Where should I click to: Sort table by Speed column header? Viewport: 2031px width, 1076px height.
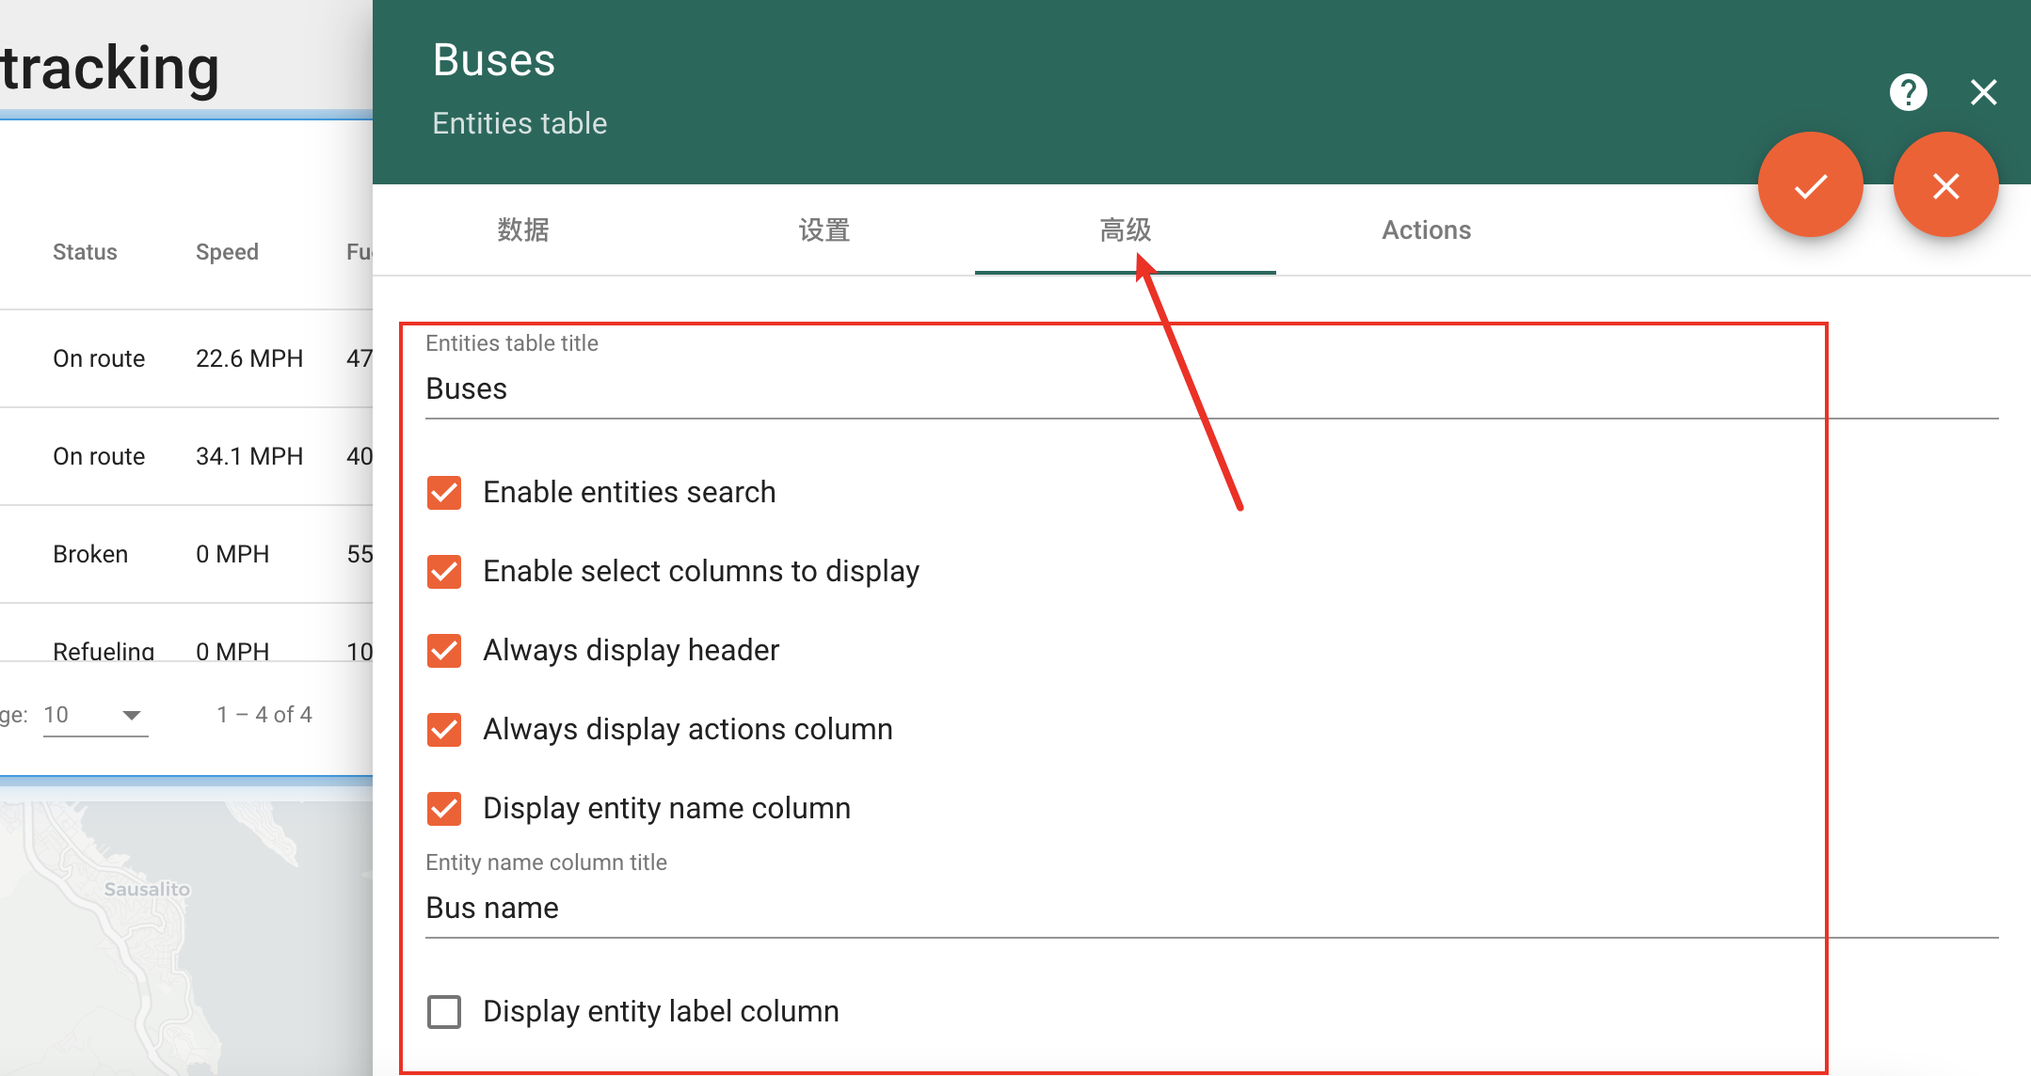coord(227,252)
